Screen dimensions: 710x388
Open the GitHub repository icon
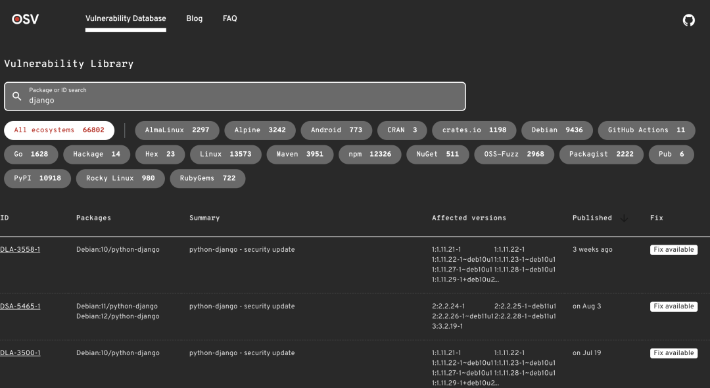(689, 20)
